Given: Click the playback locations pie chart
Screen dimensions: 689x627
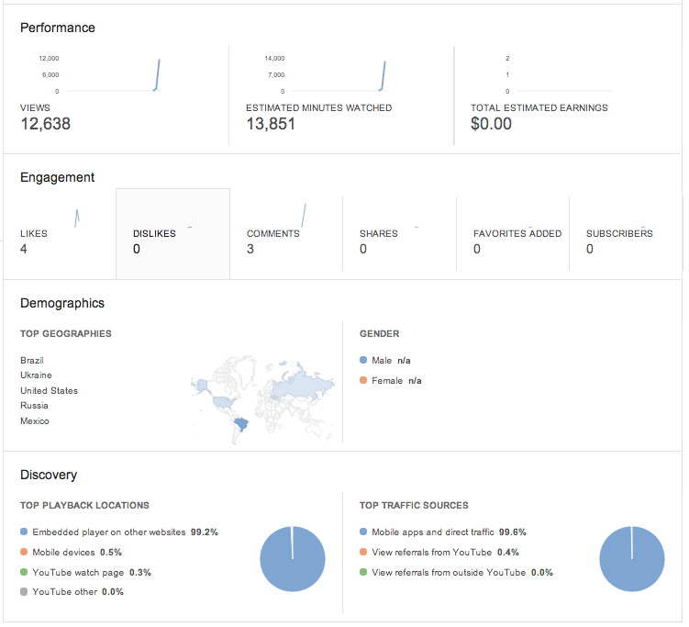Looking at the screenshot, I should point(293,559).
